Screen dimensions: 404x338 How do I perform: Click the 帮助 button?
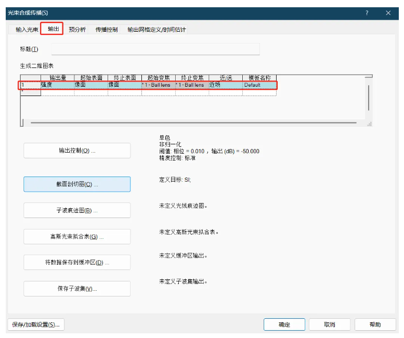[375, 325]
